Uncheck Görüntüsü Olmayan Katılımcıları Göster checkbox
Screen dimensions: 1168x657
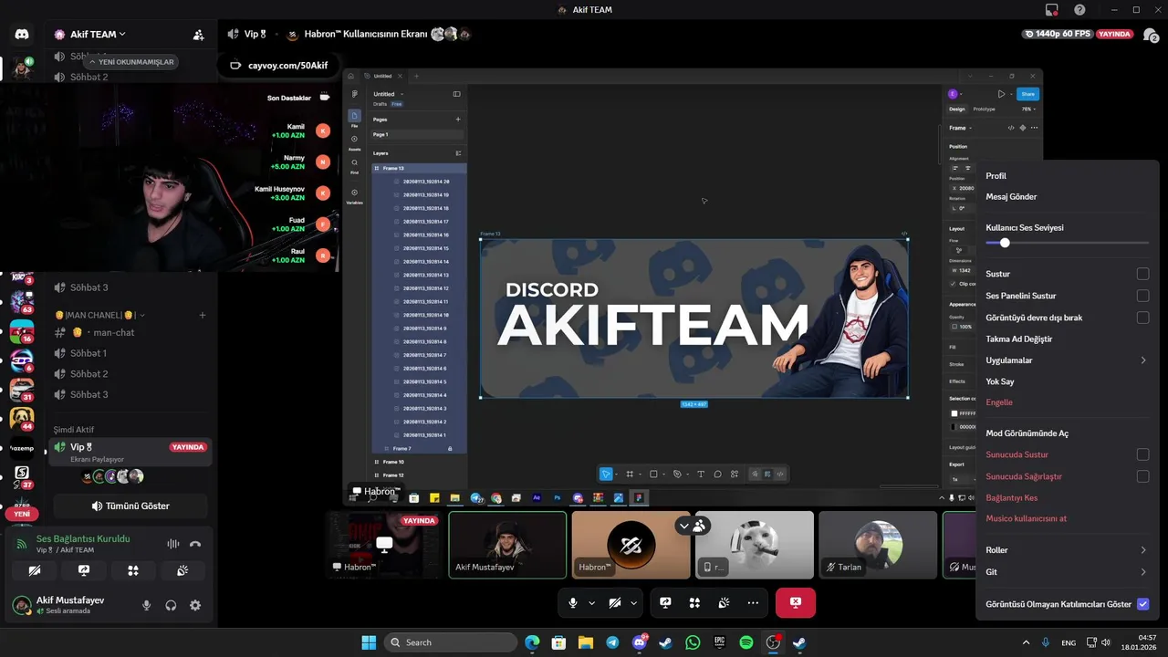coord(1142,604)
